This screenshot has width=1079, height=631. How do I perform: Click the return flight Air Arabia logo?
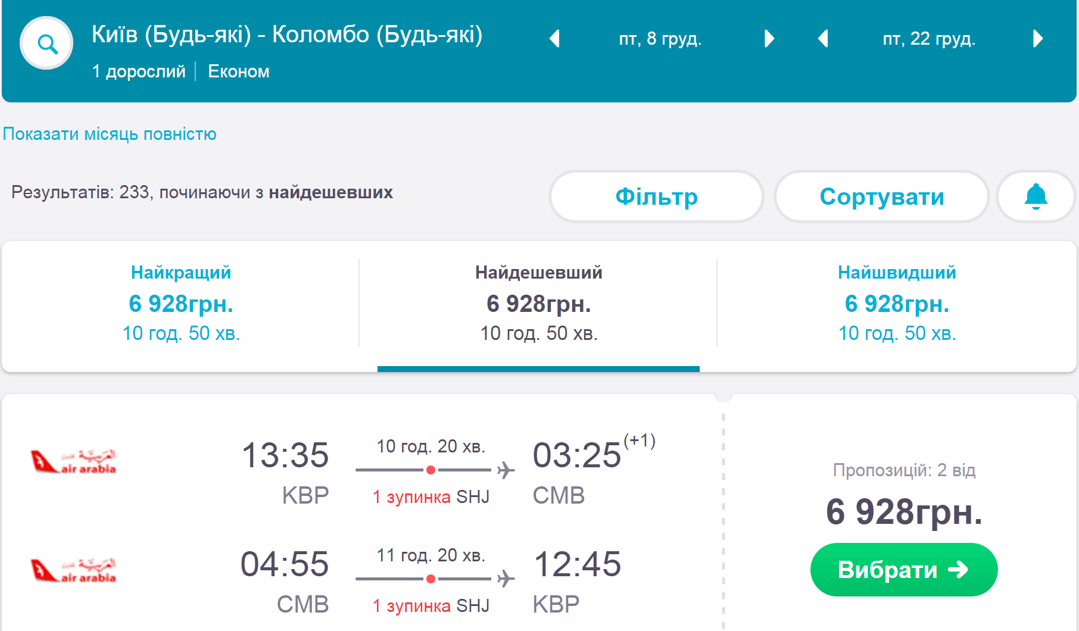click(73, 570)
